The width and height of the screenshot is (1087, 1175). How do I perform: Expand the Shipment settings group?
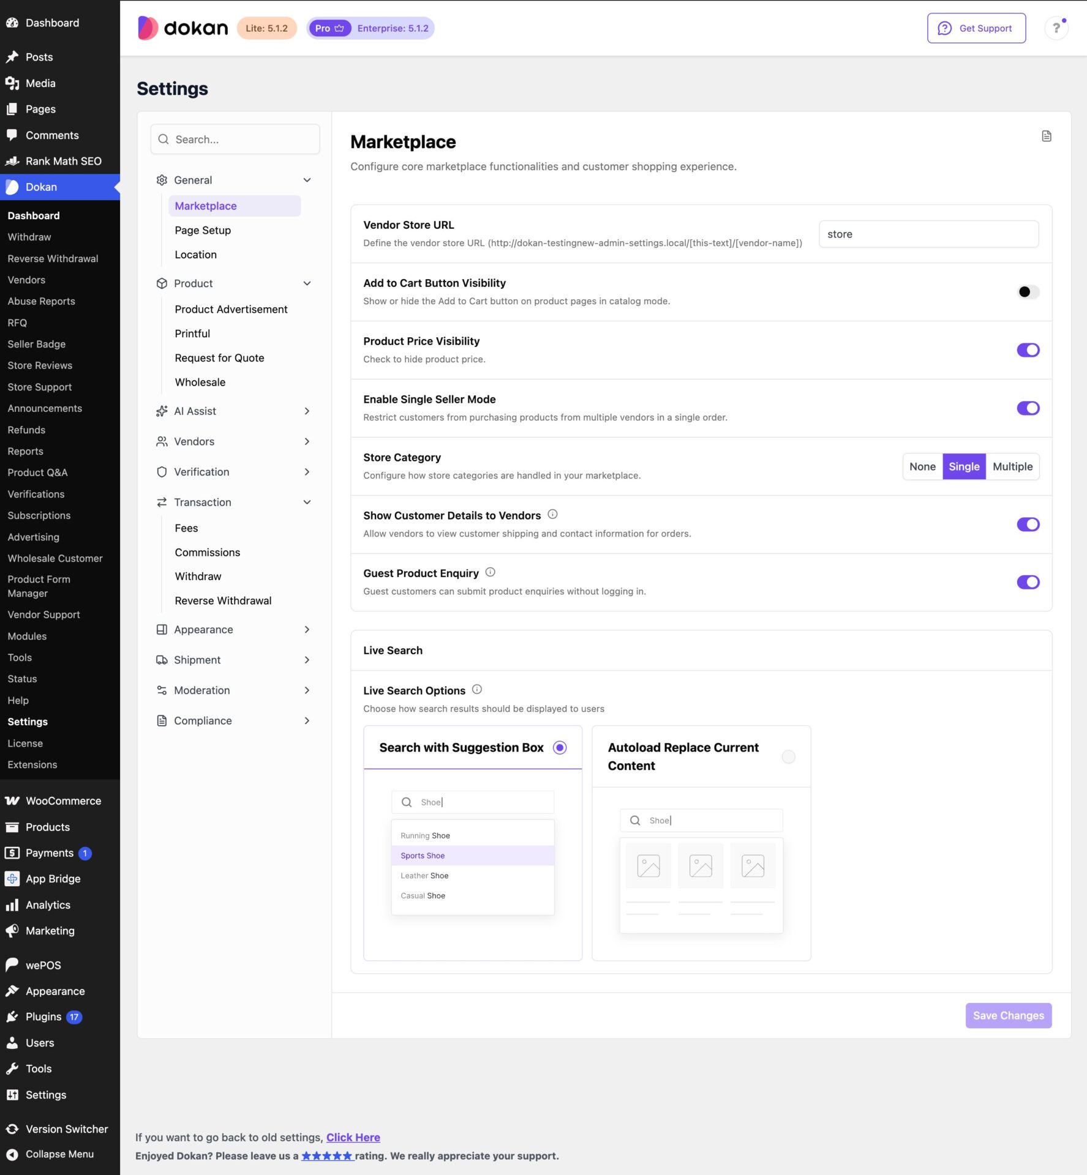[x=234, y=660]
